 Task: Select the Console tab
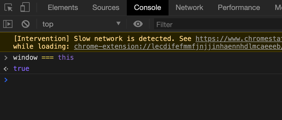[147, 8]
